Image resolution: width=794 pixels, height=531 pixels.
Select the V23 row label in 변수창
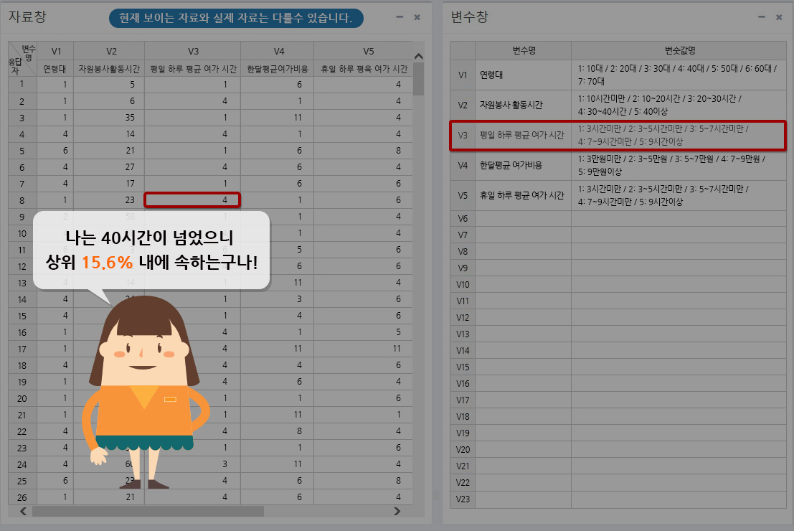pos(463,499)
